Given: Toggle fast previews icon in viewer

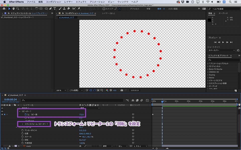Looking at the screenshot, I should 87,90.
